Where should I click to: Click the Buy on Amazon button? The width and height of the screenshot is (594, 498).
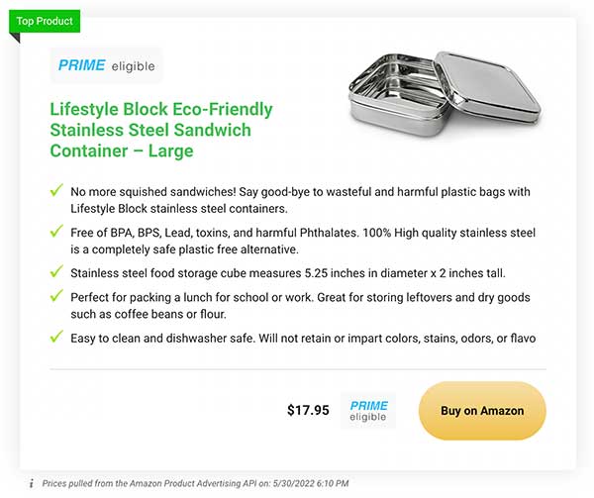(x=482, y=411)
